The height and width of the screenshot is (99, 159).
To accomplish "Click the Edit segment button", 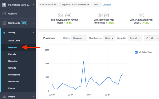I will pos(96,5).
